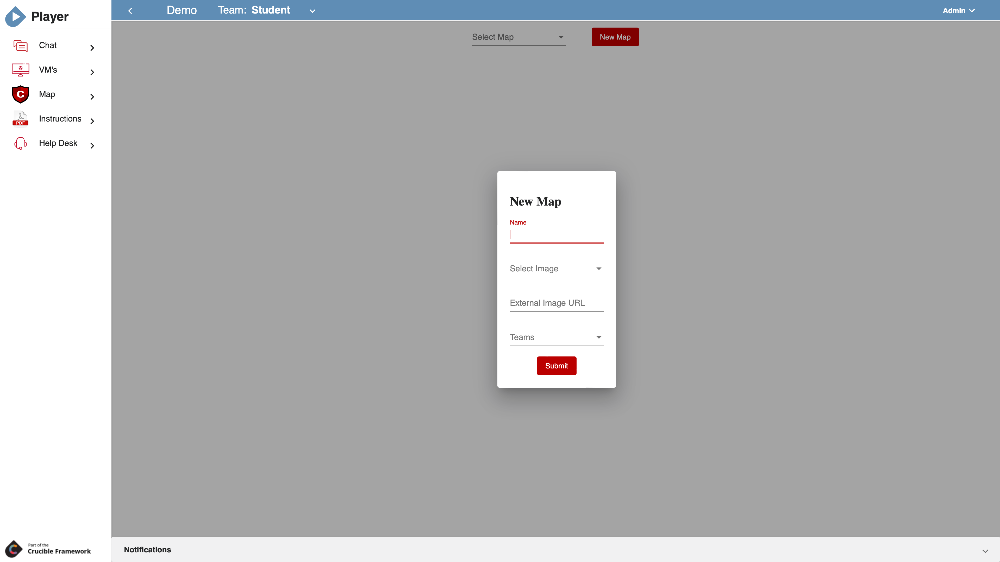Open the Teams dropdown in dialog
The image size is (1000, 562).
556,337
